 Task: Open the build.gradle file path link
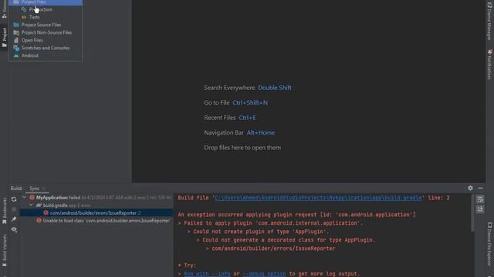(318, 198)
